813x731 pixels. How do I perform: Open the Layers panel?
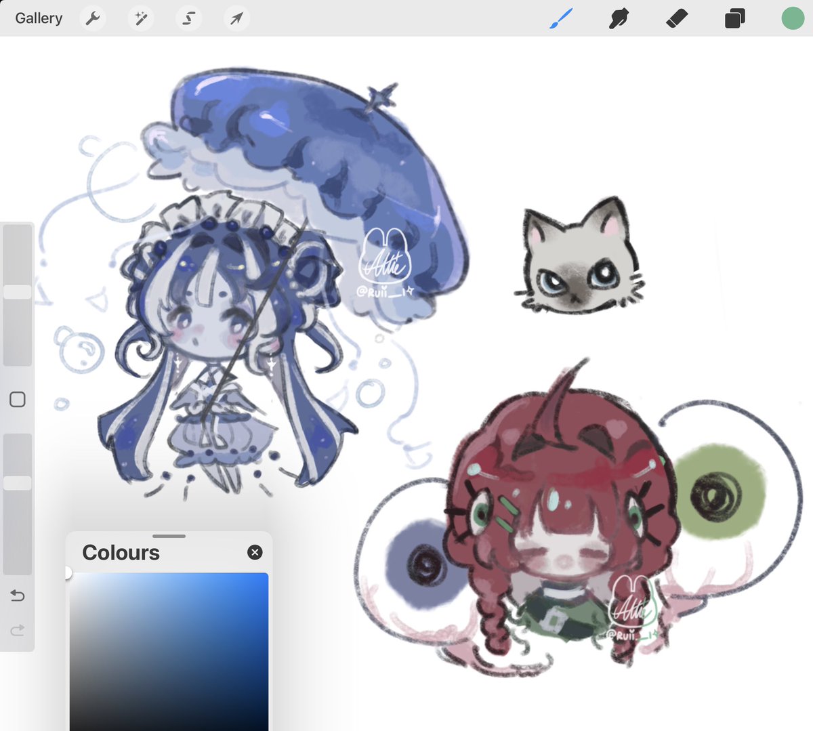tap(734, 18)
